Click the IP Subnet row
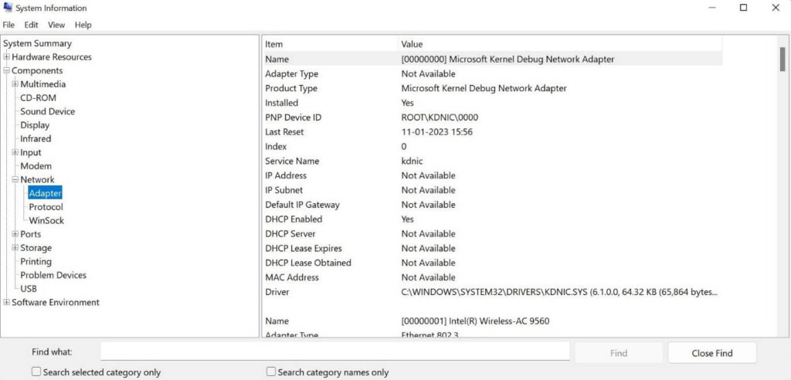 pyautogui.click(x=493, y=190)
